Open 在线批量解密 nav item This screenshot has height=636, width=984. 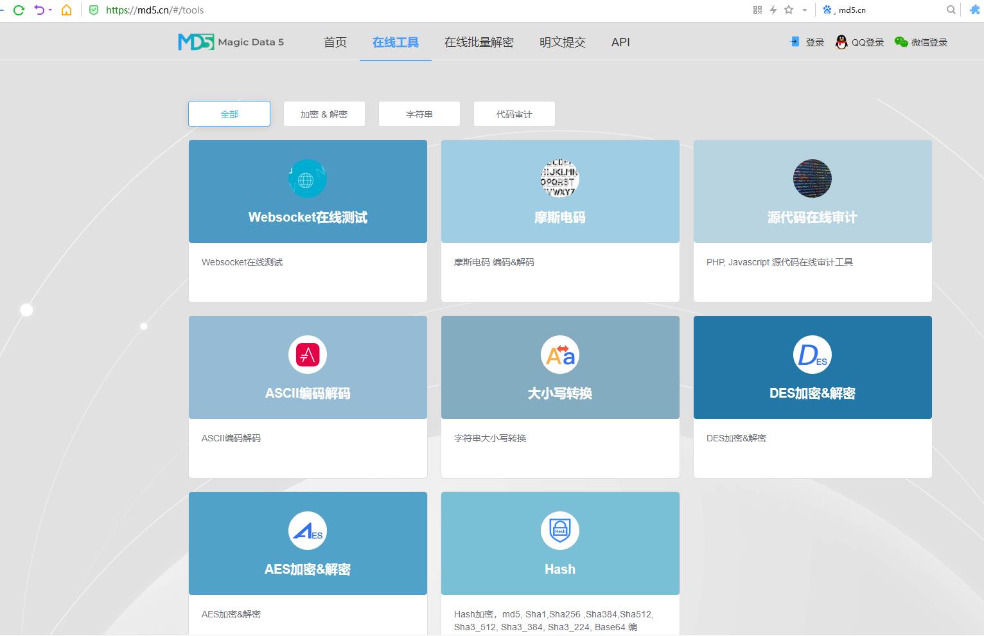pos(479,42)
